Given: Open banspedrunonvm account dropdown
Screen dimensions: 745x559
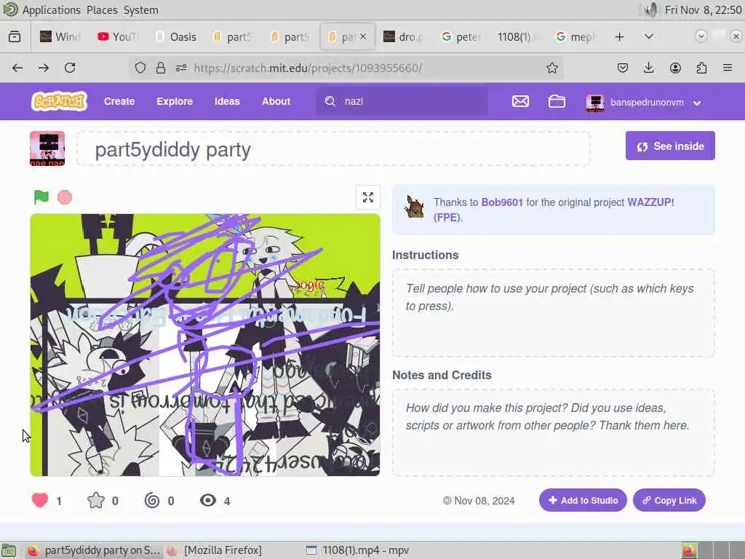Looking at the screenshot, I should [x=643, y=102].
